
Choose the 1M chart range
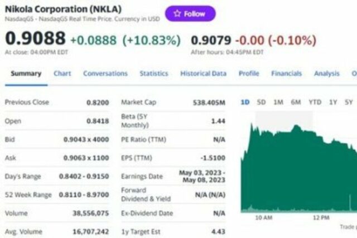coord(278,102)
